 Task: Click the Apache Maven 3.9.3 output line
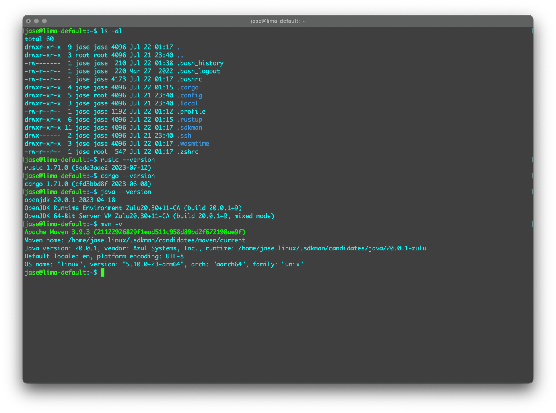click(x=135, y=232)
